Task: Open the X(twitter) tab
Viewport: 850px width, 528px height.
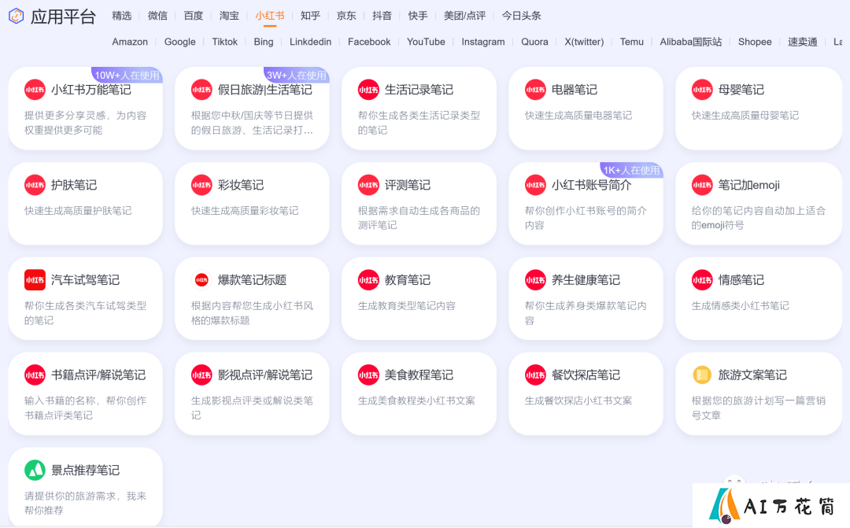Action: click(x=584, y=42)
